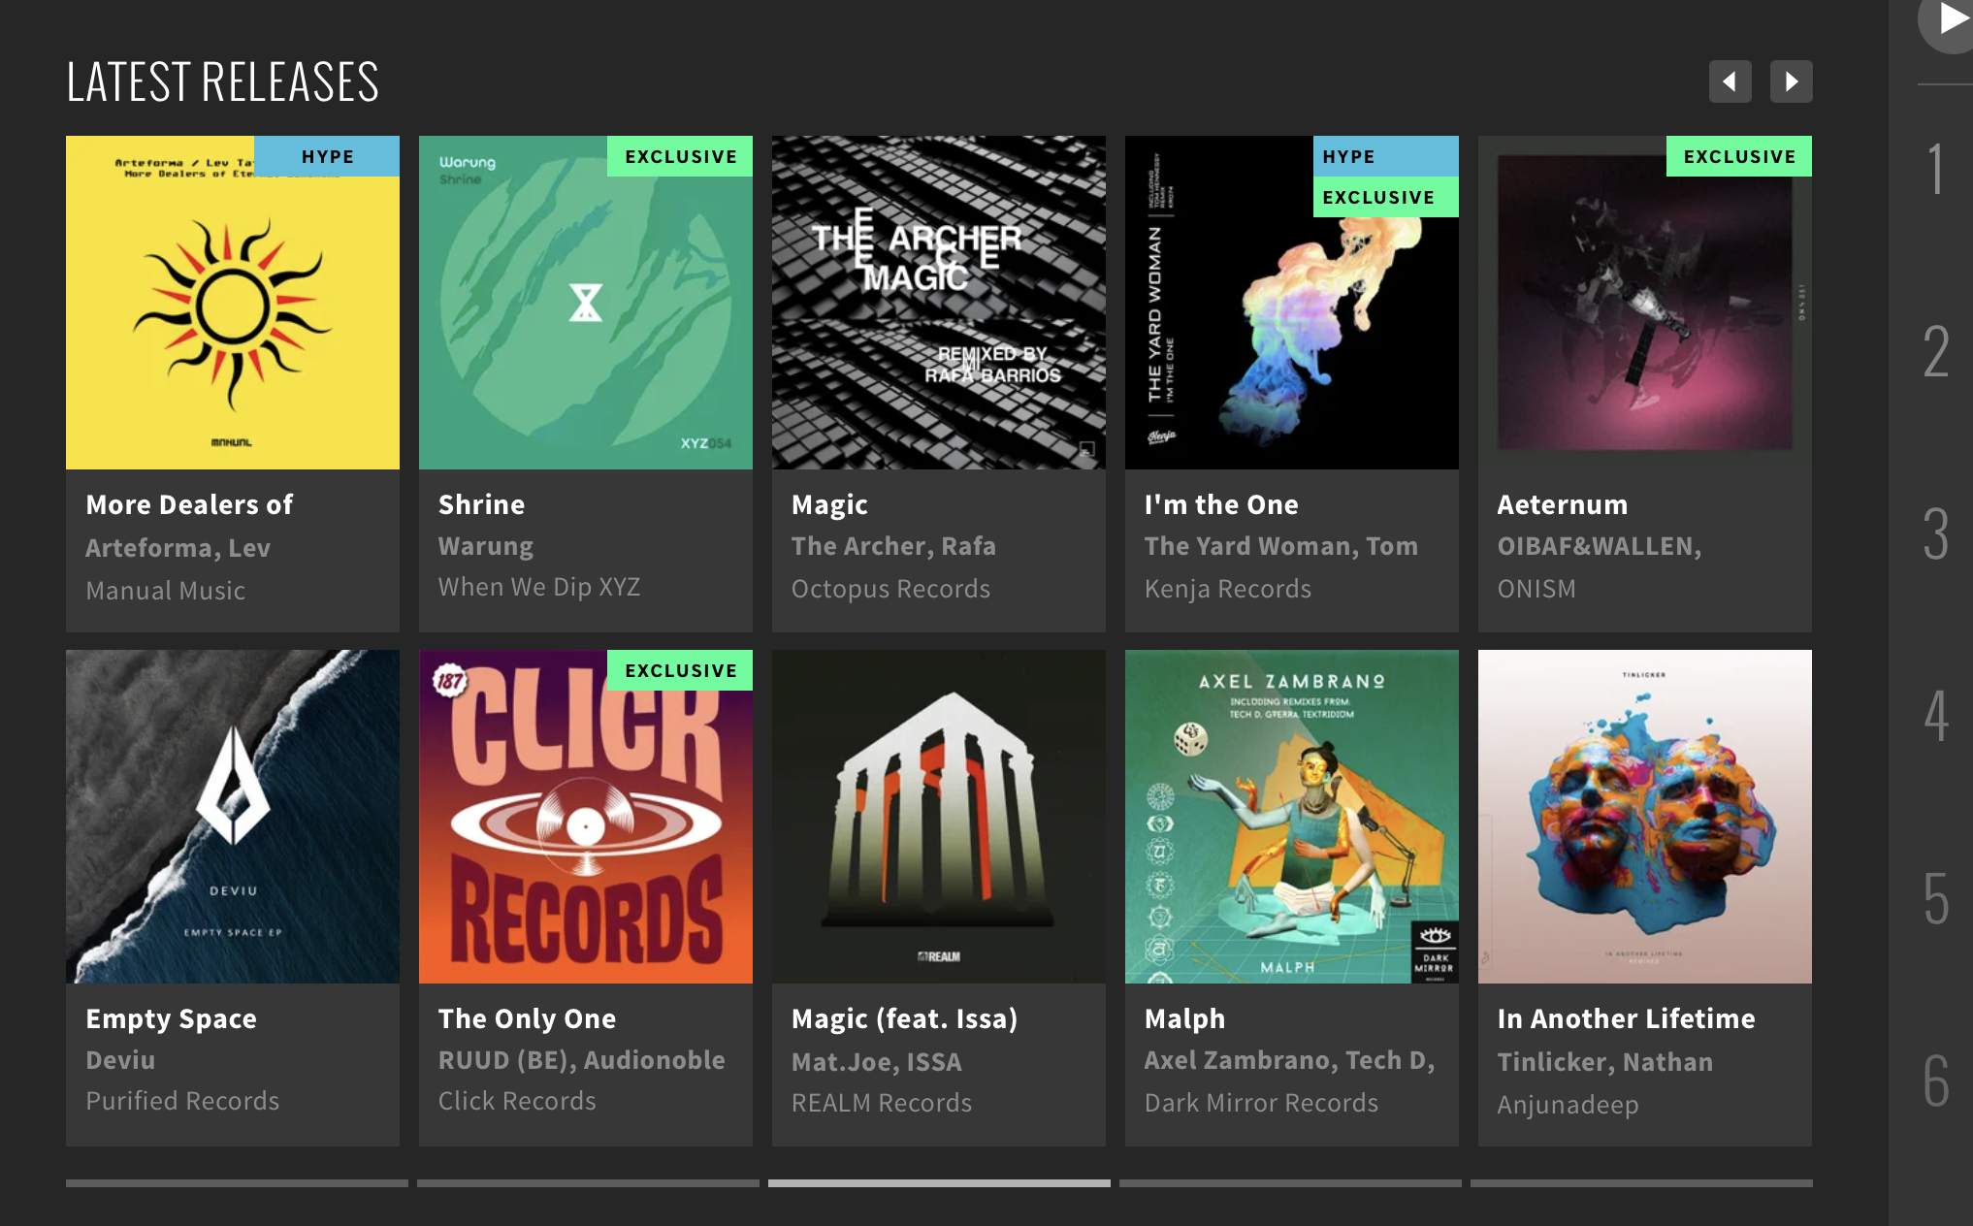Open artist OIBAF&WALLEN
The image size is (1973, 1226).
(x=1600, y=546)
